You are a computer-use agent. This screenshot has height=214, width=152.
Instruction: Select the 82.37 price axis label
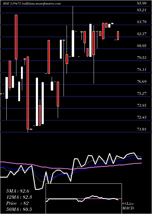[142, 34]
